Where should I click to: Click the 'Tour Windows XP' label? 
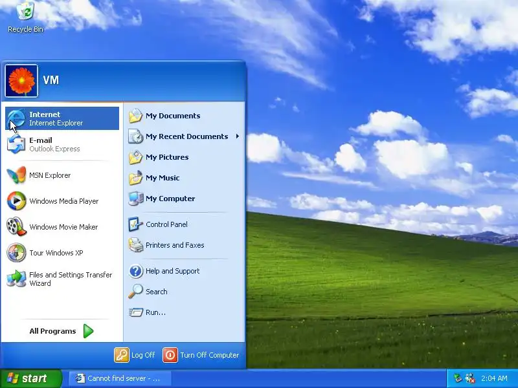tap(56, 253)
